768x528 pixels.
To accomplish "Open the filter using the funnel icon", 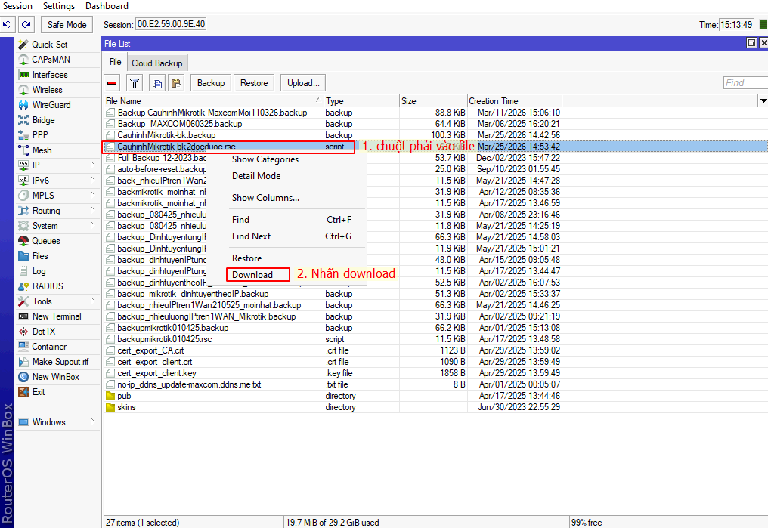I will tap(134, 82).
